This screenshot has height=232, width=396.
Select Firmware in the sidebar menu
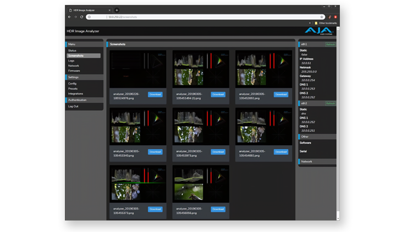tap(74, 71)
